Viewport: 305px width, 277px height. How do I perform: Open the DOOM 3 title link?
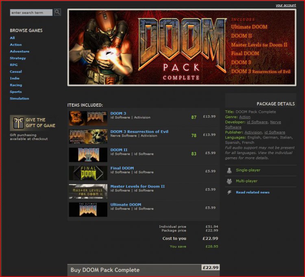[x=118, y=113]
